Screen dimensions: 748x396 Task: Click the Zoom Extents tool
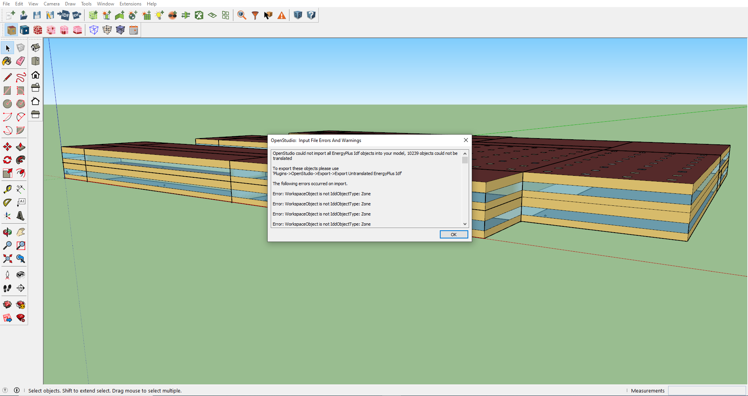click(7, 259)
